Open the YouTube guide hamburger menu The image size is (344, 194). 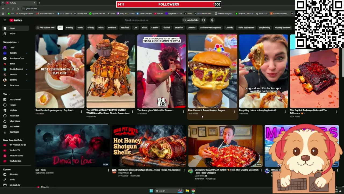coord(5,20)
